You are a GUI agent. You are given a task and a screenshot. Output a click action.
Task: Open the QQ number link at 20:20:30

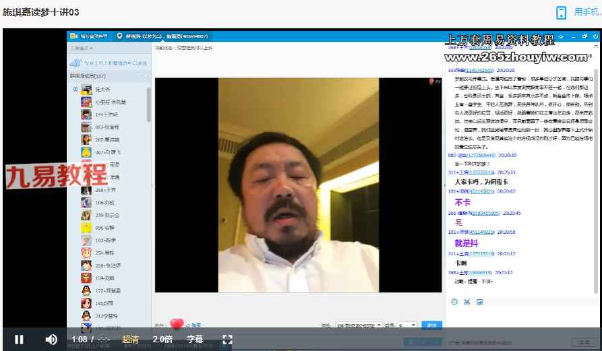481,156
